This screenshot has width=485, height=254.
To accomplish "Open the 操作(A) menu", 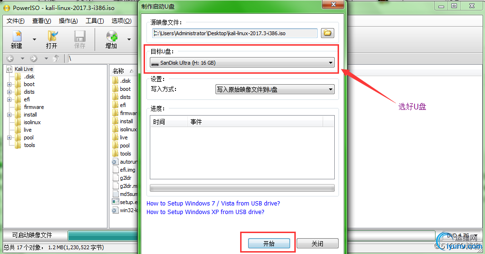I will [68, 21].
